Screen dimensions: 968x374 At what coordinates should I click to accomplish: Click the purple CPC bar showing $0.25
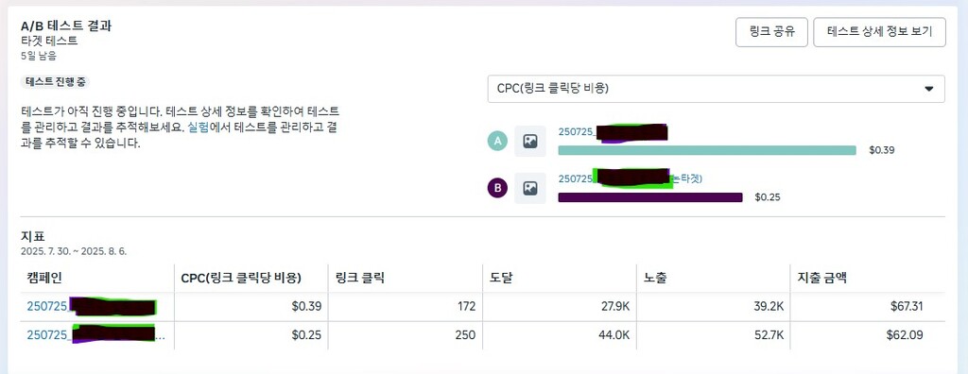[650, 197]
